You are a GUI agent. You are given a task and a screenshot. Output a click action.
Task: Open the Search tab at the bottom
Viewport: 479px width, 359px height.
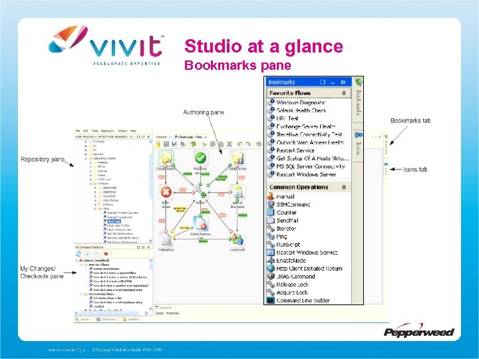[x=82, y=319]
